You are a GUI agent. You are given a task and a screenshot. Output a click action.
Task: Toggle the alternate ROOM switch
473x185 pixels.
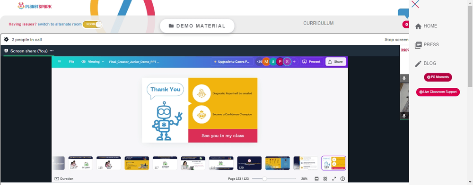(93, 25)
